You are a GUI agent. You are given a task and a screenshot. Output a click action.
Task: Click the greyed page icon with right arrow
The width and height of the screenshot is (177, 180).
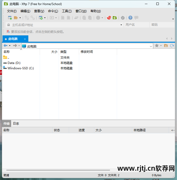[69, 18]
